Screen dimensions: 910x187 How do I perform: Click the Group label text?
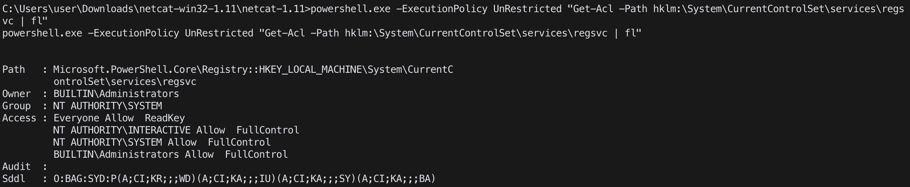click(x=16, y=106)
